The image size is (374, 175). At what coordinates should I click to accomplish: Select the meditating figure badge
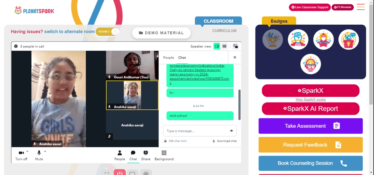click(x=324, y=40)
